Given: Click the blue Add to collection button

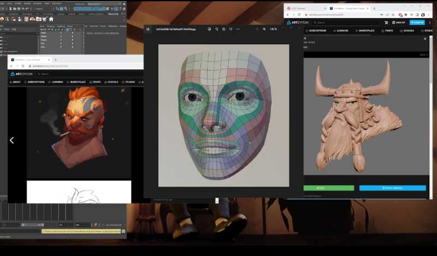Looking at the screenshot, I should [x=392, y=188].
